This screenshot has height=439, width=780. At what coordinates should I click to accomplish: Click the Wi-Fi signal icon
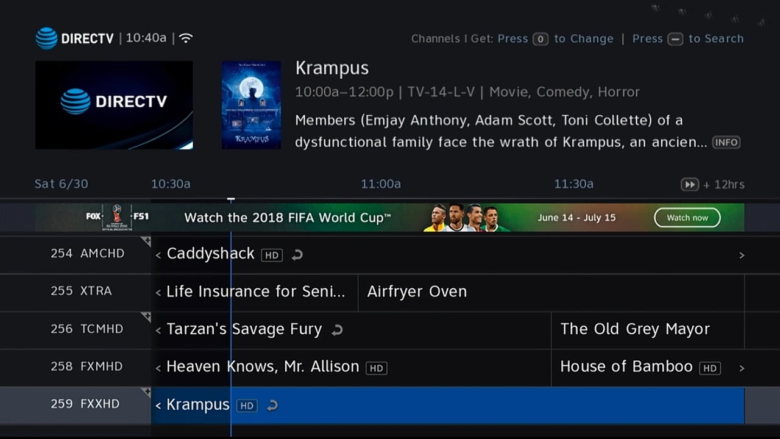point(186,38)
